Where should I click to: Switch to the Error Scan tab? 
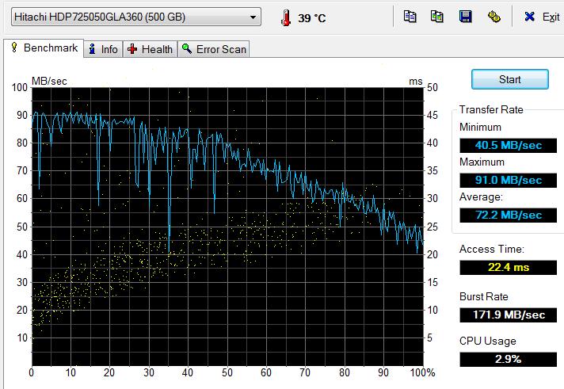[214, 49]
